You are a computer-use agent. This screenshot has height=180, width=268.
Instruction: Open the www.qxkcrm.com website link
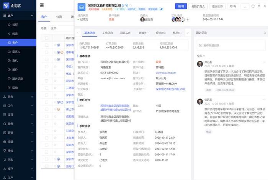pyautogui.click(x=166, y=73)
